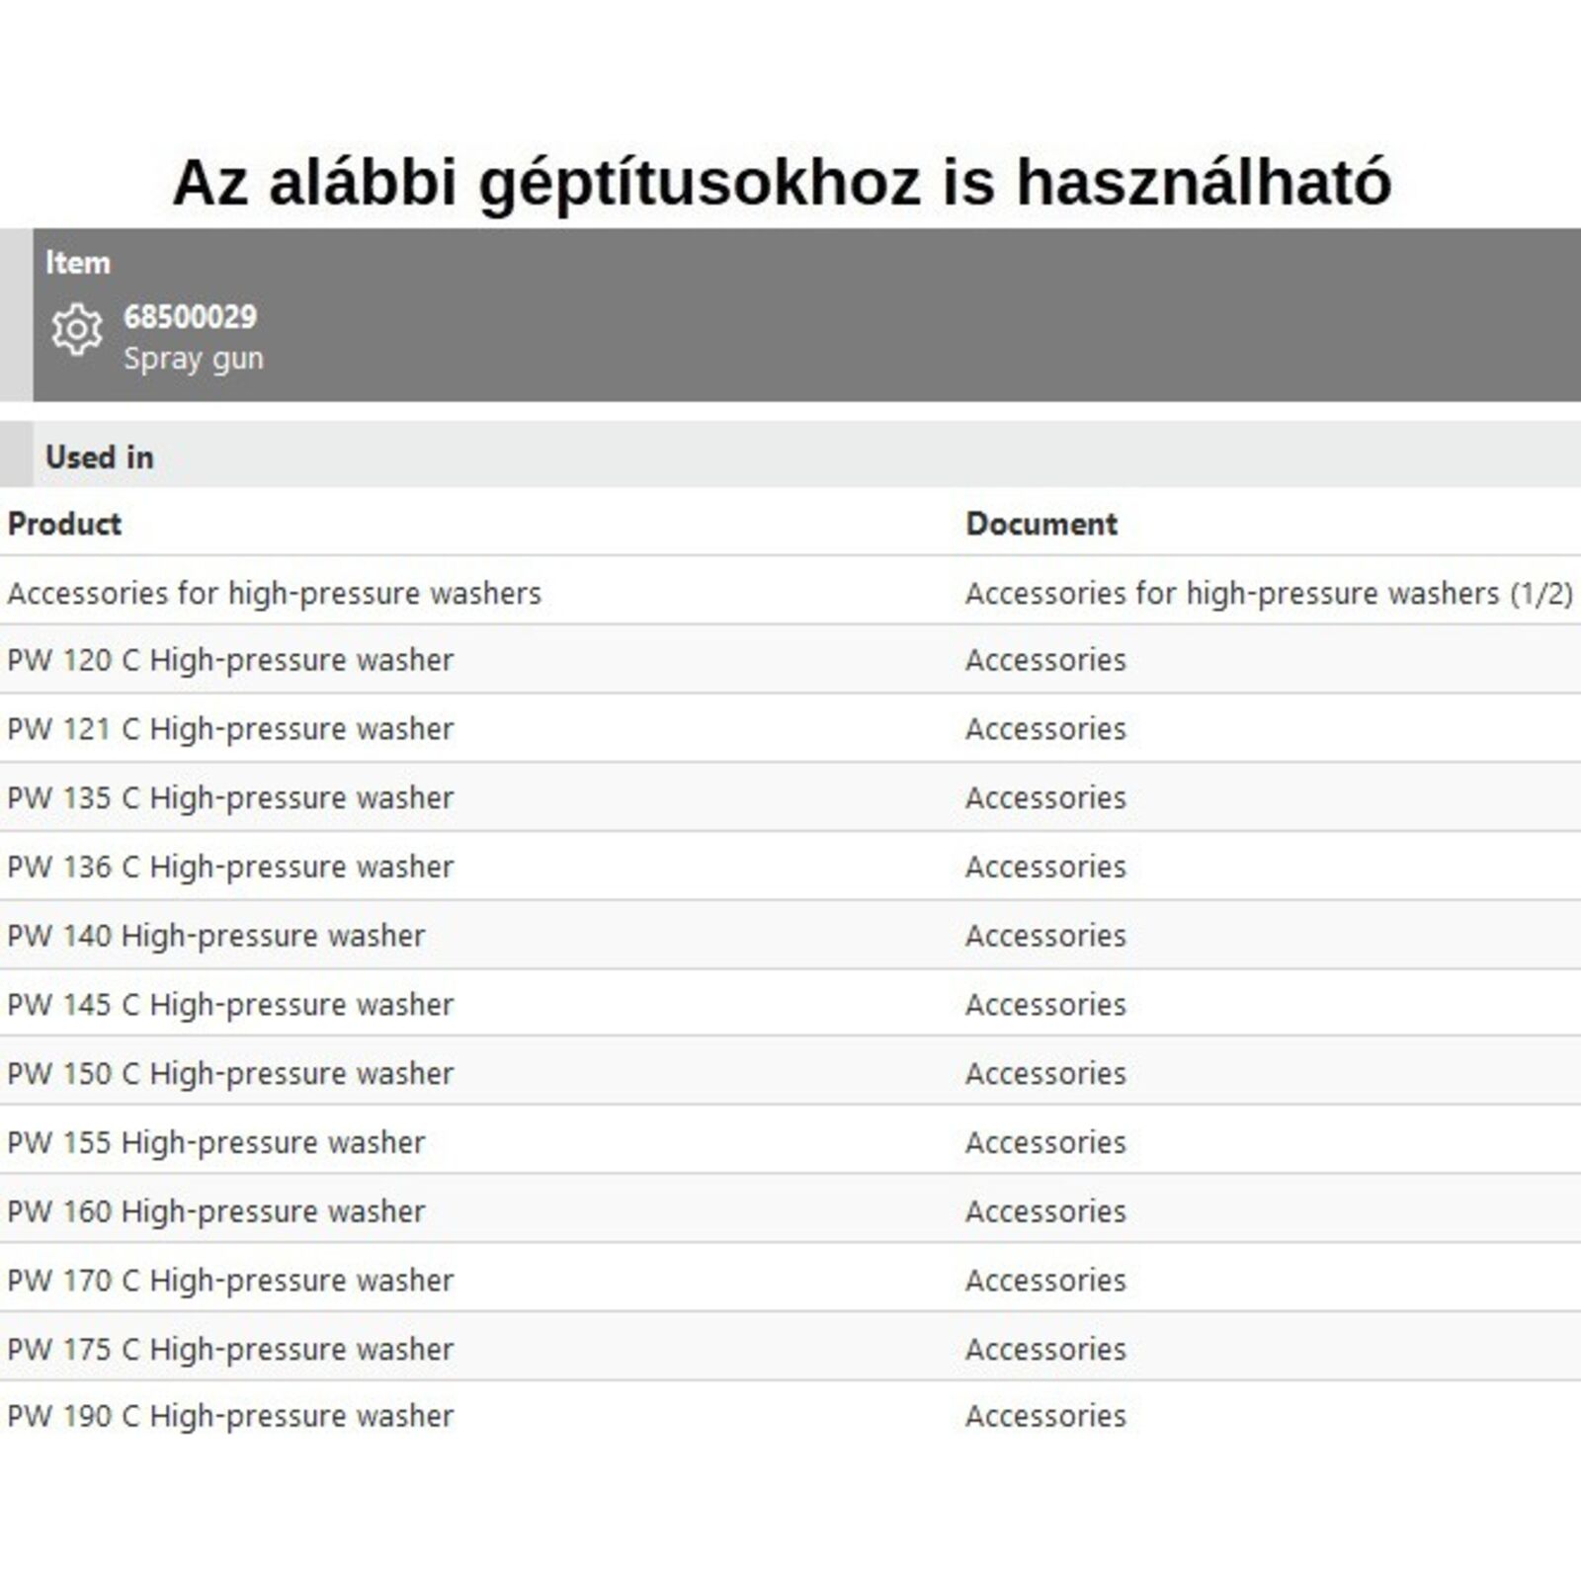This screenshot has height=1581, width=1581.
Task: Click the Product column header
Action: coord(64,524)
